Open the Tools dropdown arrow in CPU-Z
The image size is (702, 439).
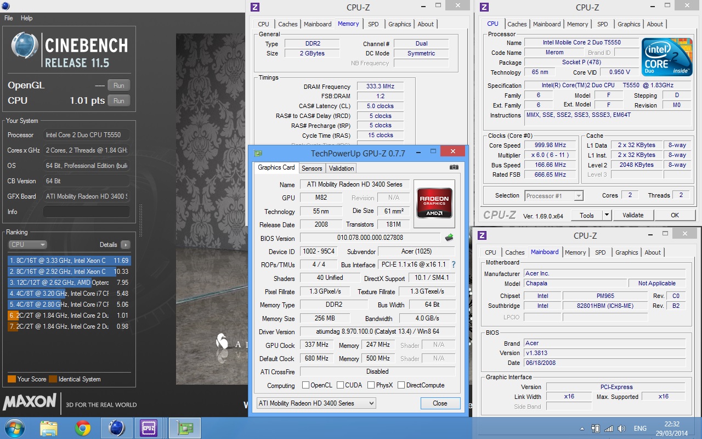tap(607, 215)
